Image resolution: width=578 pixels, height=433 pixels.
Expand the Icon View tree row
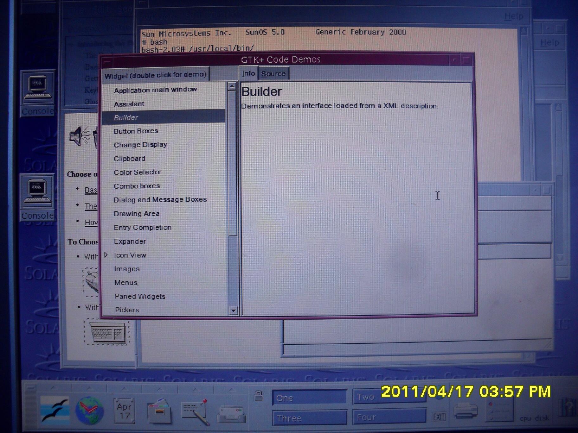pos(106,255)
